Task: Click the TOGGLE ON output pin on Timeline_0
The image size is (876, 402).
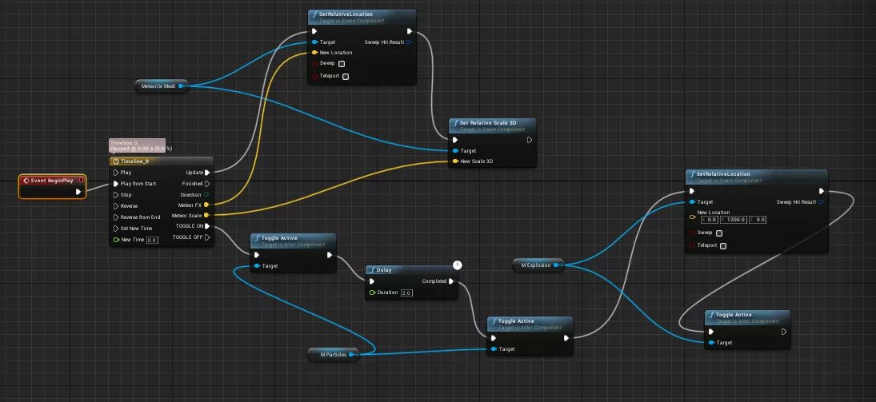Action: click(x=207, y=226)
